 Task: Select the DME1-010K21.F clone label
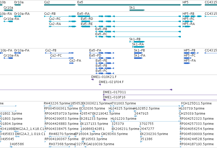coord(104,77)
